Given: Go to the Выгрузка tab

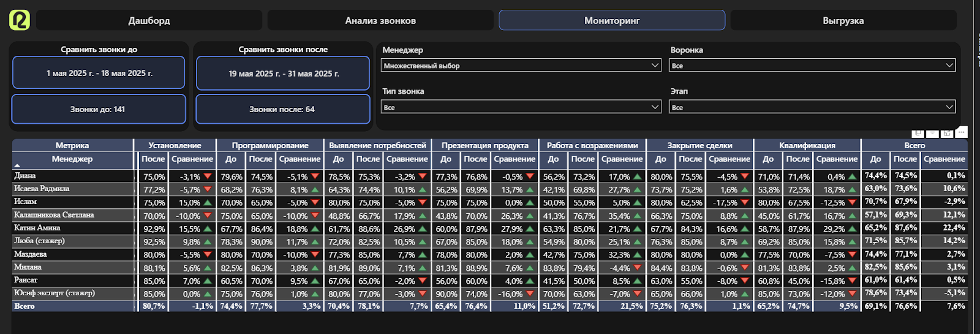Looking at the screenshot, I should tap(843, 20).
